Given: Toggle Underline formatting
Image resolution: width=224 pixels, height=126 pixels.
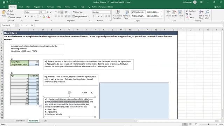Looking at the screenshot, I should click(x=32, y=16).
